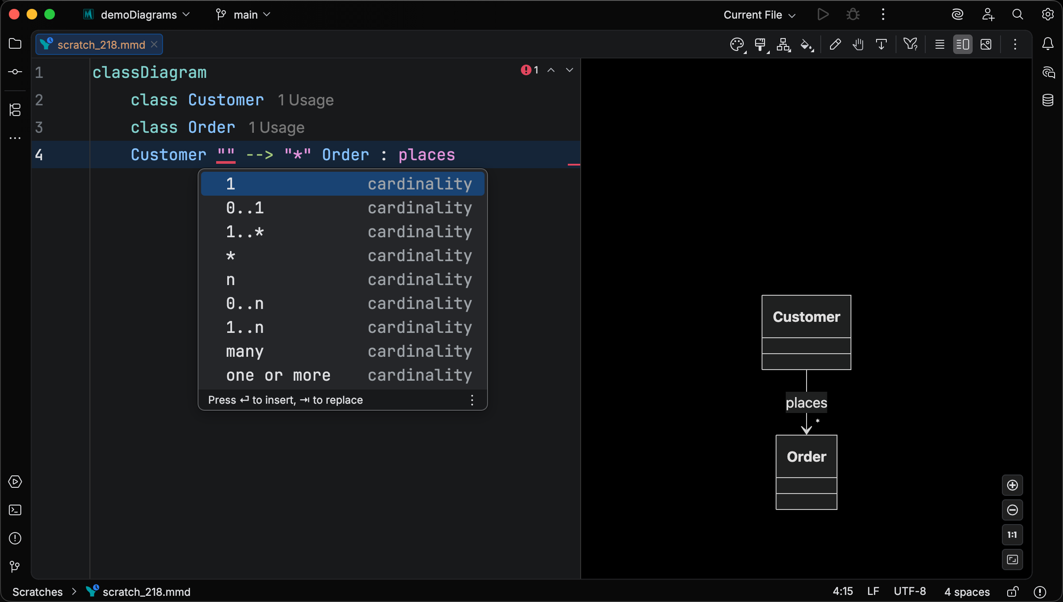The width and height of the screenshot is (1063, 602).
Task: Select cardinality option one or more
Action: pyautogui.click(x=343, y=375)
